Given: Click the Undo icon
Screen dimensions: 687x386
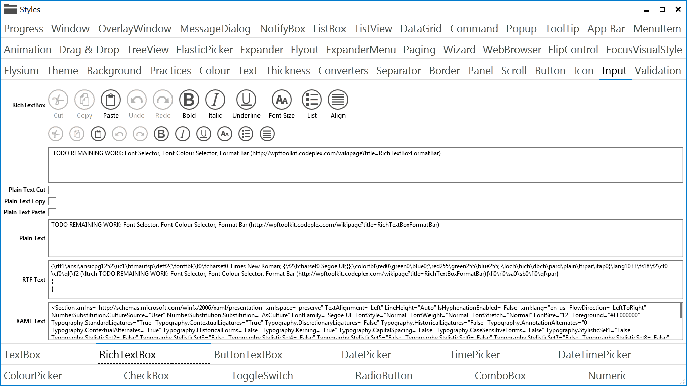Looking at the screenshot, I should tap(136, 101).
